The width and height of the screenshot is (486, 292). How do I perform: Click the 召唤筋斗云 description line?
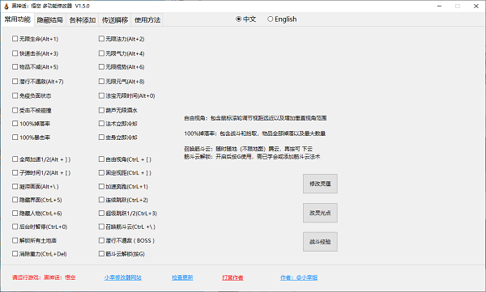click(x=249, y=149)
